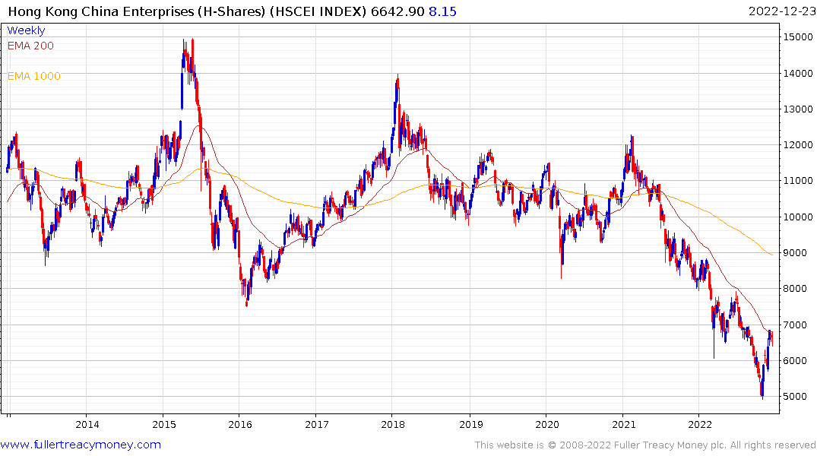Open the www.fullertreacymoney.com link
The image size is (817, 456).
[81, 445]
